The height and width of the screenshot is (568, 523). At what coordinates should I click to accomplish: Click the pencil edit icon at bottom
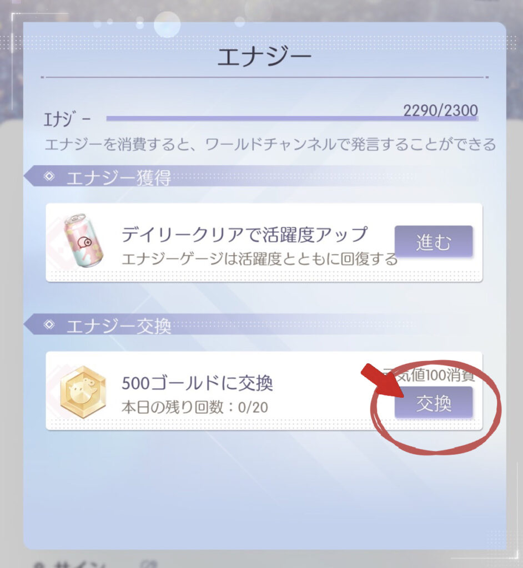coord(148,564)
